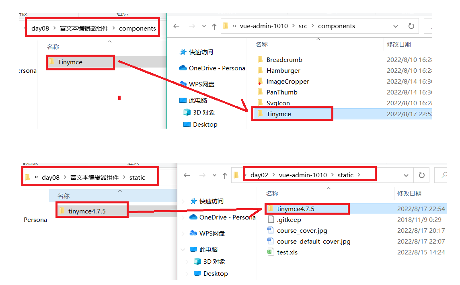
Task: Open WPS网盘 in src components window
Action: pos(201,84)
